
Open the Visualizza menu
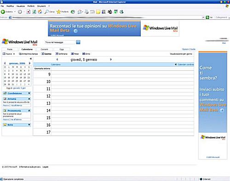coord(21,6)
